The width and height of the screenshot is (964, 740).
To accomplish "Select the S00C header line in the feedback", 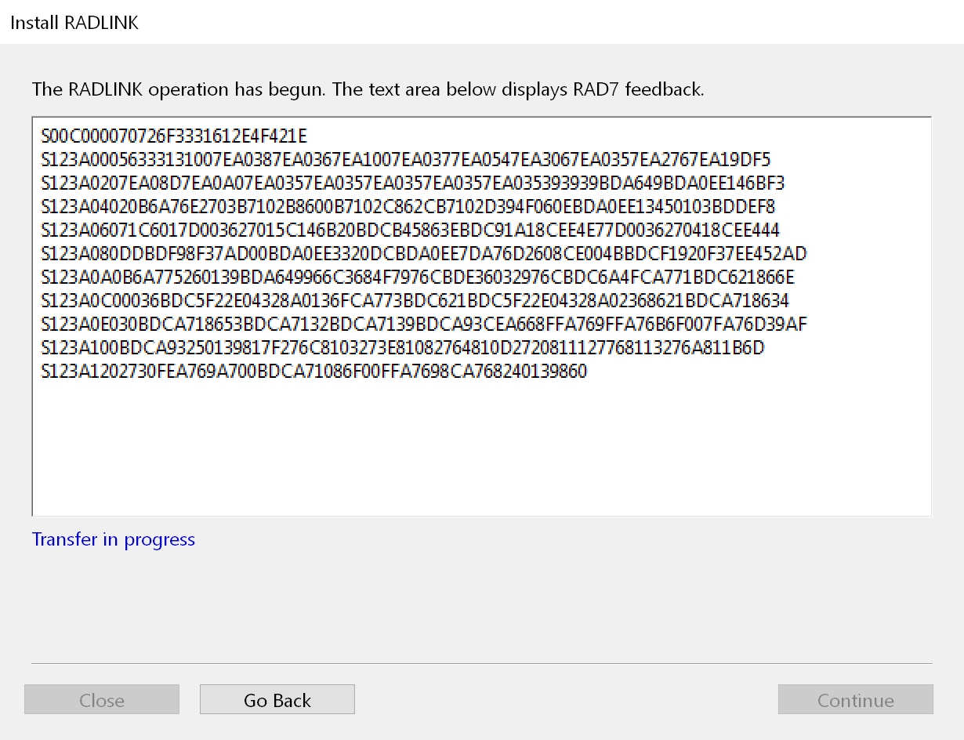I will pos(175,136).
